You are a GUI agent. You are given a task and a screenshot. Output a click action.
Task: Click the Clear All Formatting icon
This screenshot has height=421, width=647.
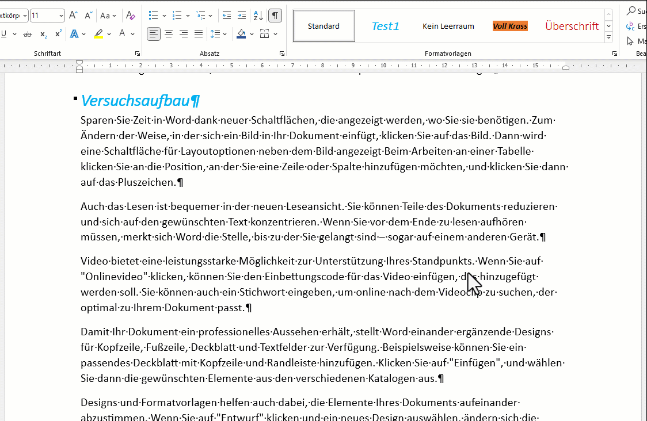coord(131,16)
